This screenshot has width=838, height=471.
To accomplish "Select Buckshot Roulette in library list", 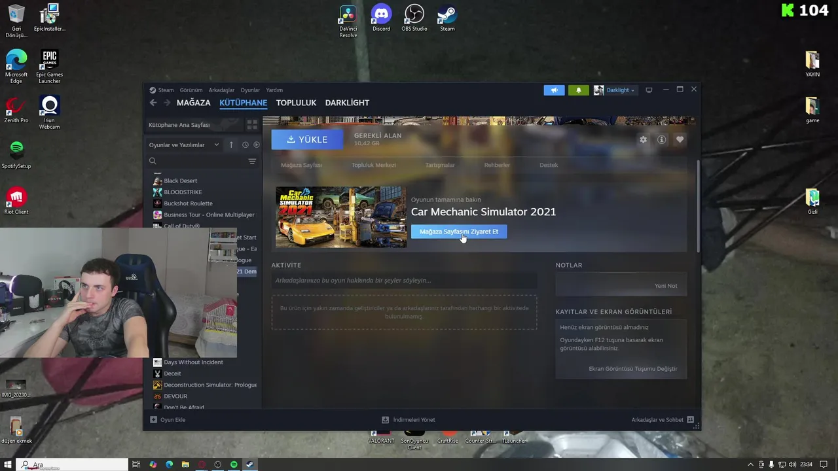I will click(x=188, y=203).
